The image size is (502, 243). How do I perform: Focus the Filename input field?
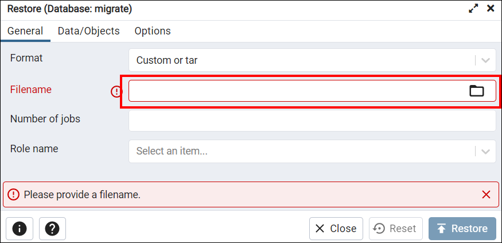298,91
